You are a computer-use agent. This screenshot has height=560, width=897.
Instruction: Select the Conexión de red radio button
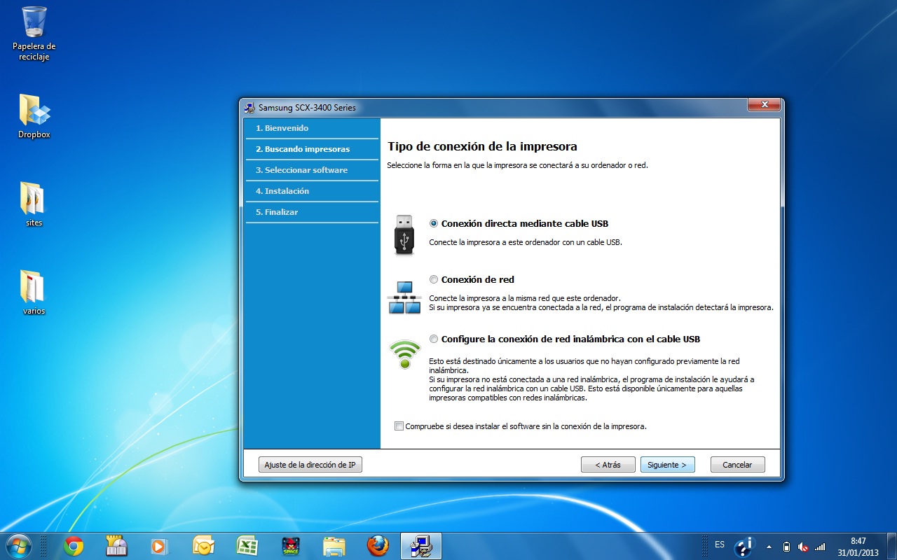(434, 280)
